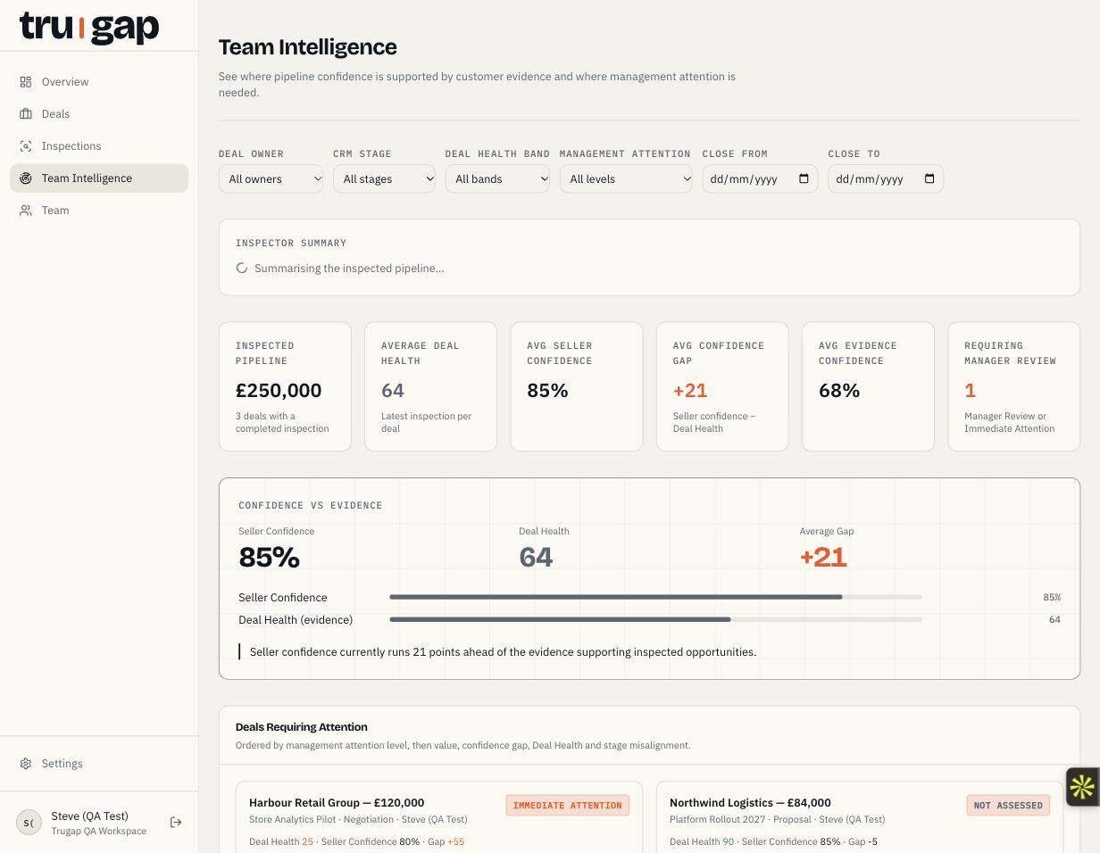Open the Team page
The width and height of the screenshot is (1100, 853).
point(99,211)
